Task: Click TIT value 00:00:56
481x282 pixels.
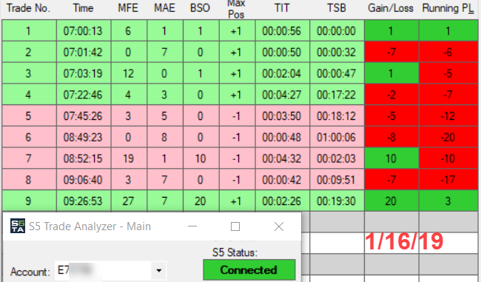Action: pos(282,30)
